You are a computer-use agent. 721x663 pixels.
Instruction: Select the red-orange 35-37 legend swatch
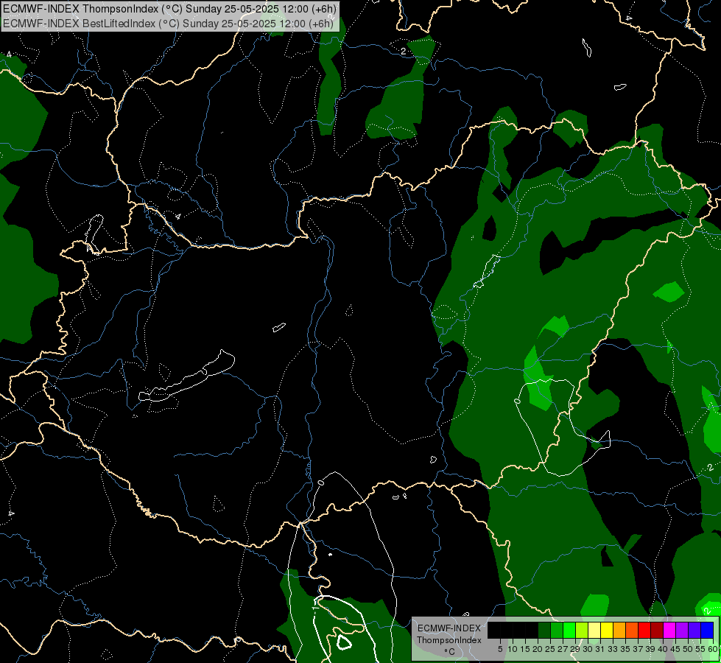click(x=632, y=630)
